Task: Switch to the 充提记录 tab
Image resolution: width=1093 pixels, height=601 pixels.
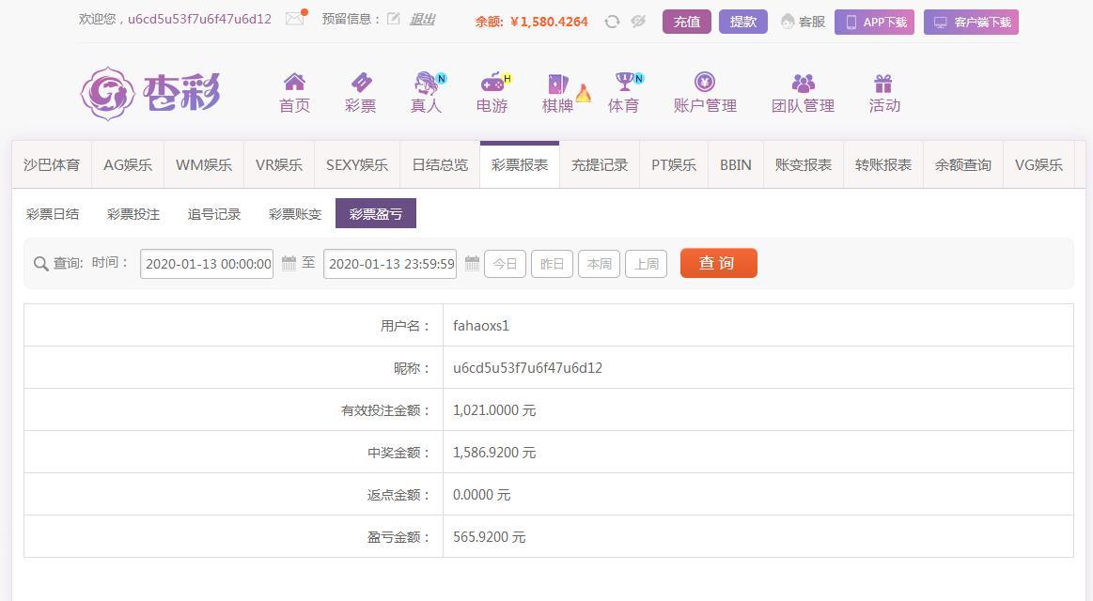Action: click(x=600, y=165)
